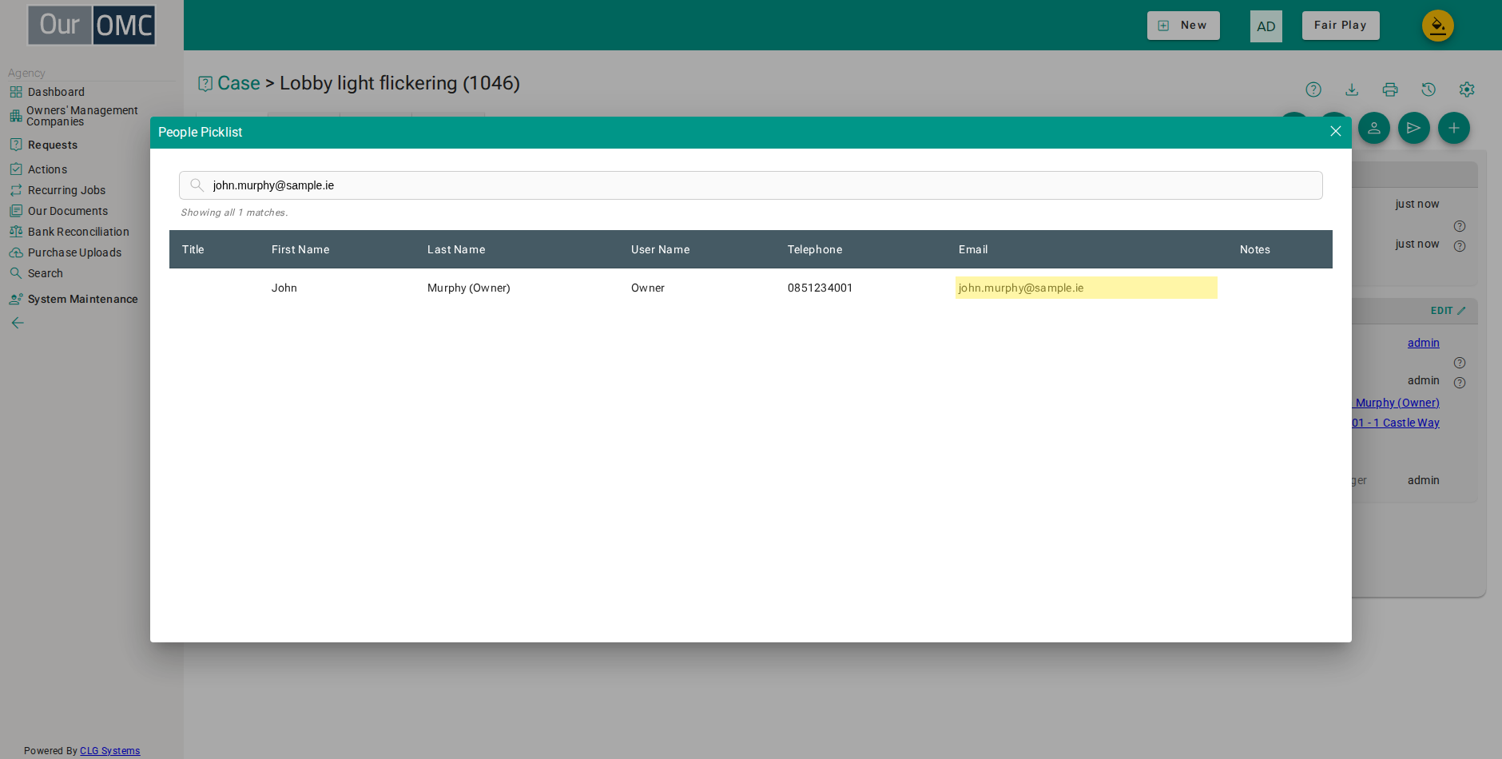This screenshot has height=759, width=1502.
Task: Open System Maintenance in sidebar
Action: (x=82, y=299)
